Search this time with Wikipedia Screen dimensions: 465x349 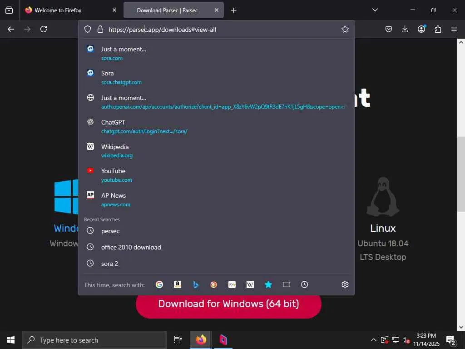(250, 284)
